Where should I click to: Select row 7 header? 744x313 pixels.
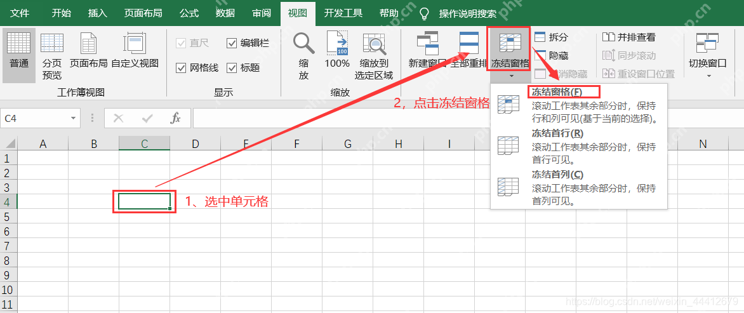(8, 246)
